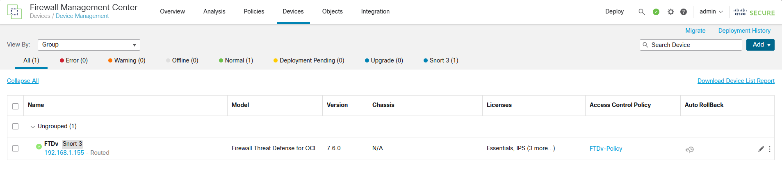Open the FTDv row more options menu
This screenshot has width=782, height=196.
click(770, 149)
